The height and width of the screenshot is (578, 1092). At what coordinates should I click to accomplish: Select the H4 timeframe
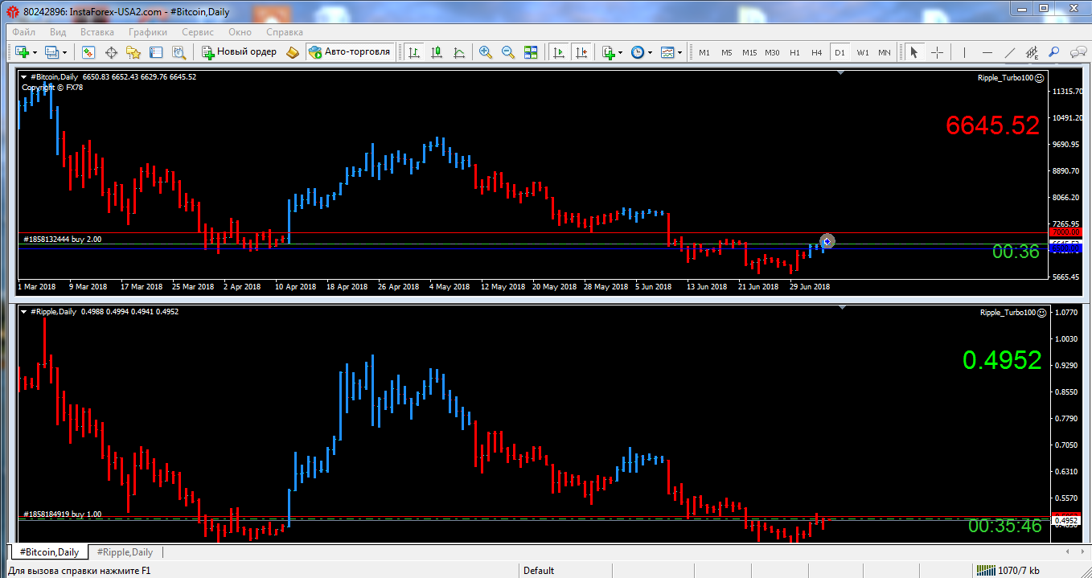[817, 52]
